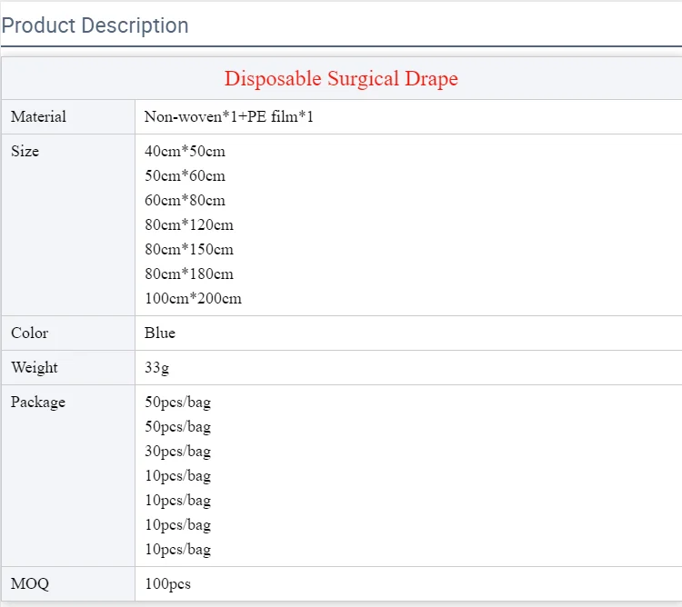Viewport: 682px width, 607px height.
Task: Select the Package row label
Action: pyautogui.click(x=38, y=403)
